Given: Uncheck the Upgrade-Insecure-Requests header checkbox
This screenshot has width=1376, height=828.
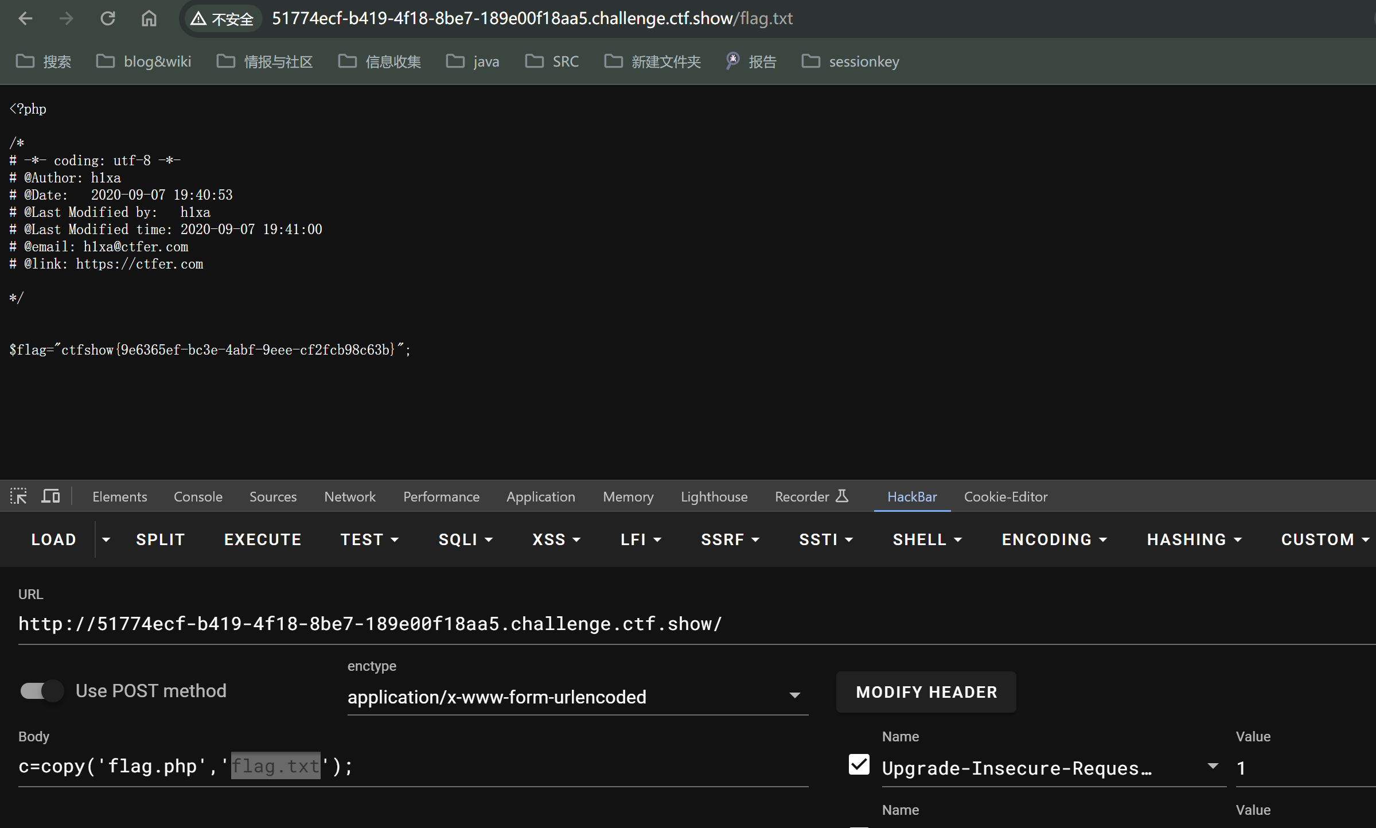Looking at the screenshot, I should [x=859, y=764].
